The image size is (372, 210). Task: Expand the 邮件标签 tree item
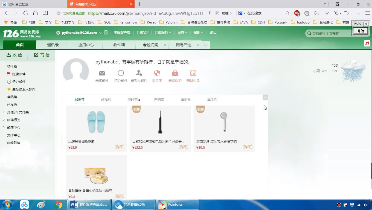coord(4,120)
